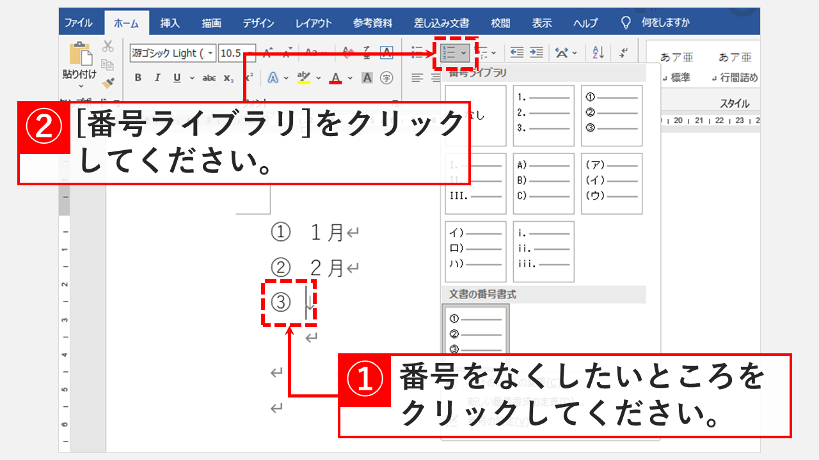819x460 pixels.
Task: Click the 貼り付け paste clipboard icon
Action: (80, 53)
